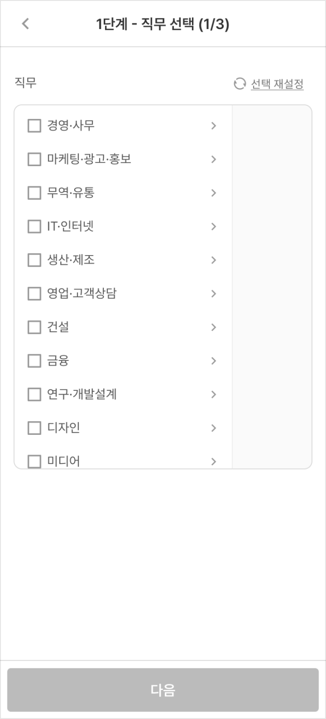Check the 마케팅·광고·홍보 checkbox
Image resolution: width=326 pixels, height=719 pixels.
35,160
